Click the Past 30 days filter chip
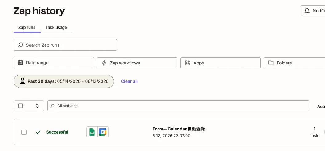This screenshot has height=151, width=325. pyautogui.click(x=64, y=81)
